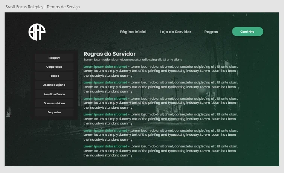Screen dimensions: 284x173
Task: Open the Página Inicial menu item
Action: [x=133, y=32]
